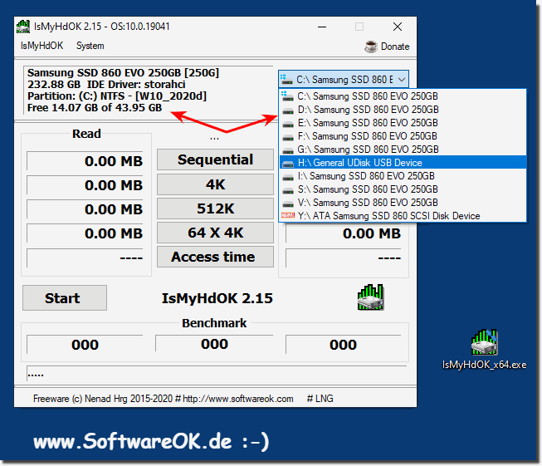Click the Sequential test button
Screen dimensions: 542x466
[215, 159]
